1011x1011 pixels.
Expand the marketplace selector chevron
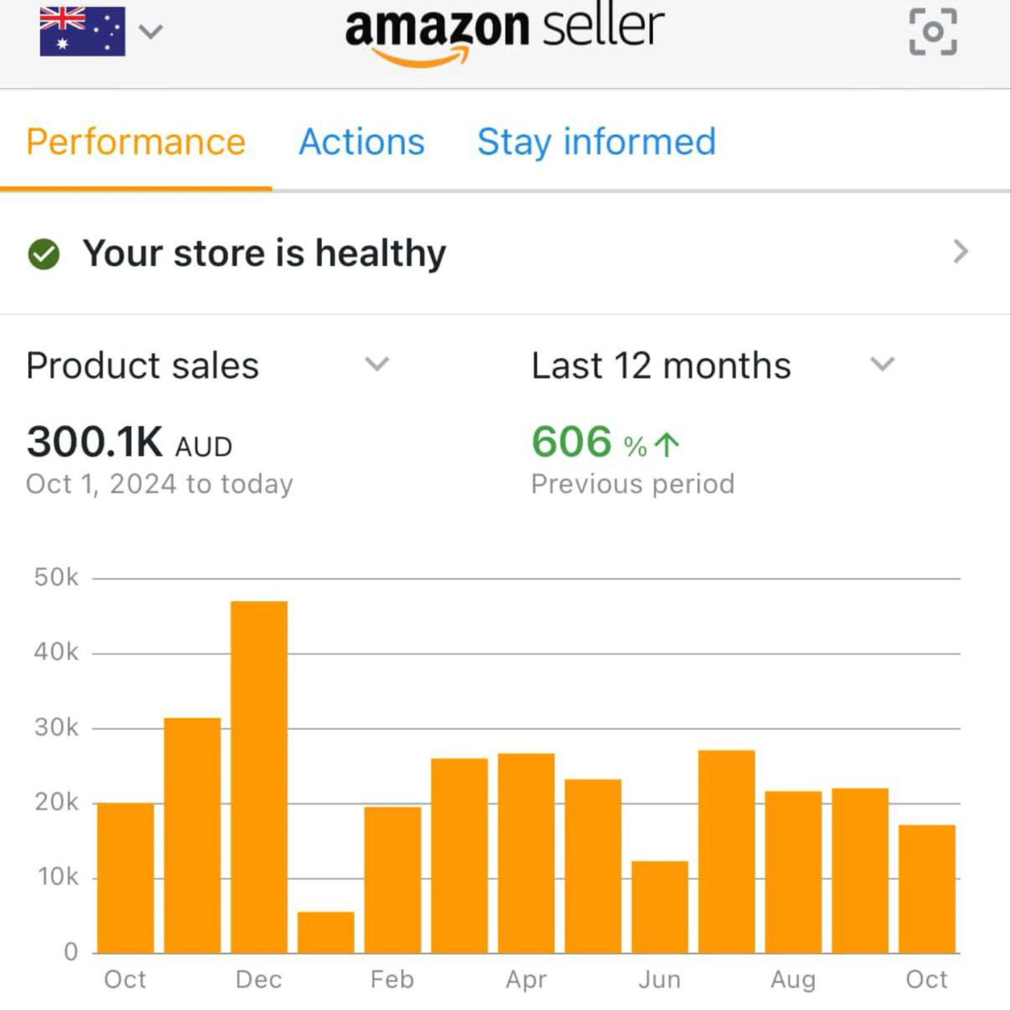(x=150, y=32)
